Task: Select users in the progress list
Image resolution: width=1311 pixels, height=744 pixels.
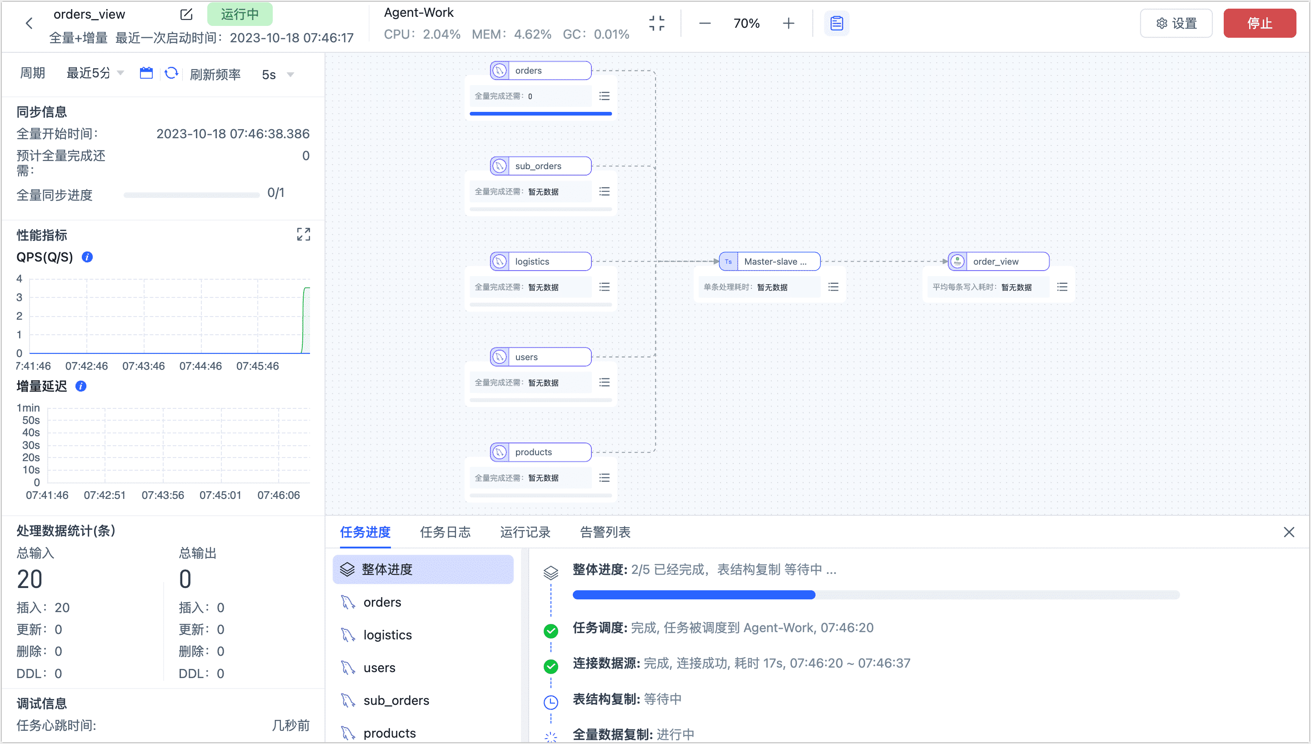Action: [423, 667]
